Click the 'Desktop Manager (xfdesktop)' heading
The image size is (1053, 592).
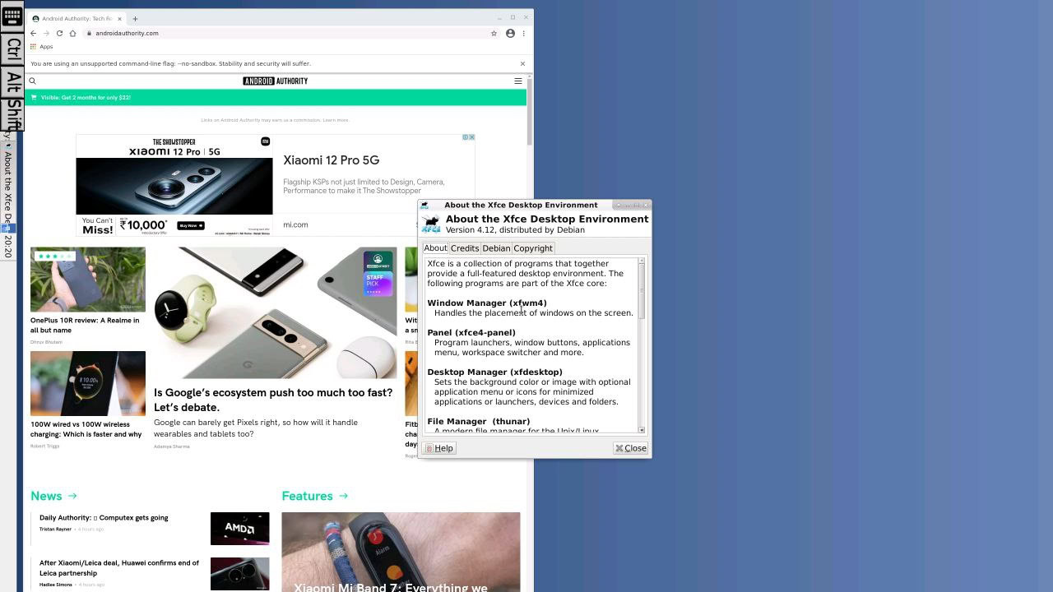pos(494,372)
